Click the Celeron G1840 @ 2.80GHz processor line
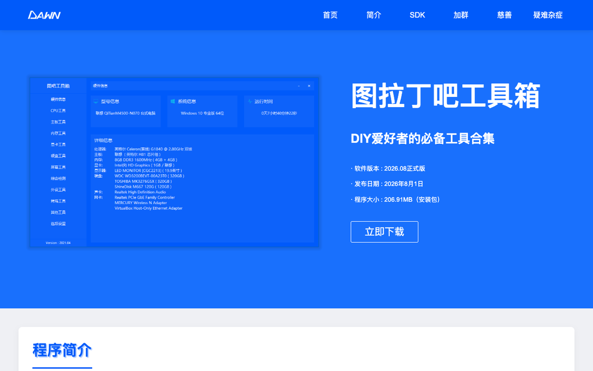The height and width of the screenshot is (371, 593). tap(153, 149)
